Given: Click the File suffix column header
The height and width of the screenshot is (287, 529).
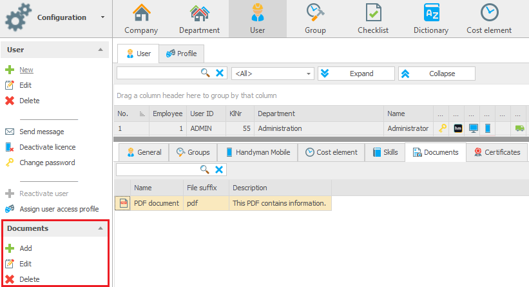Looking at the screenshot, I should click(x=206, y=188).
